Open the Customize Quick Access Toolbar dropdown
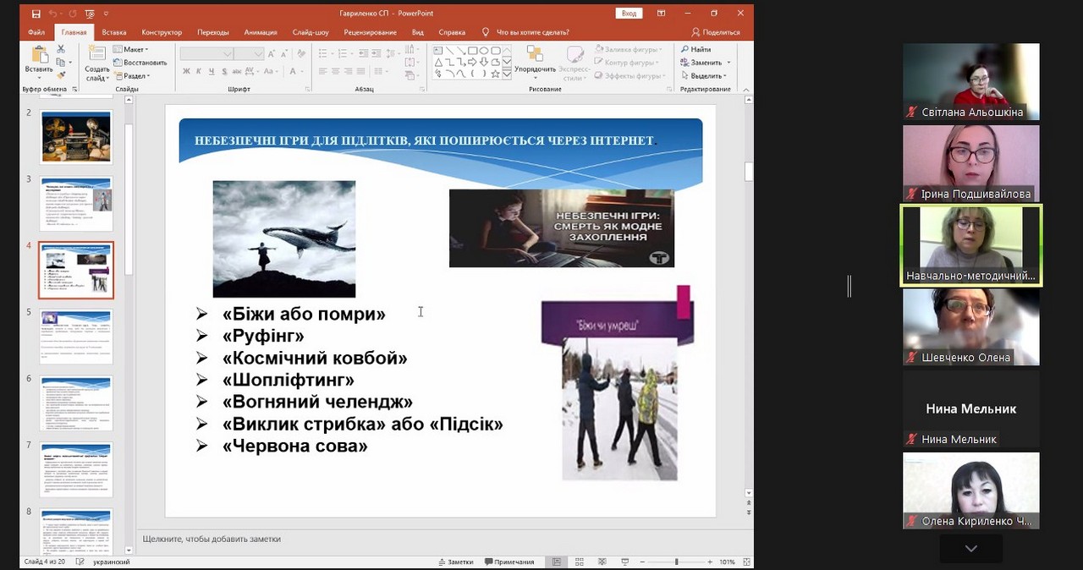 pyautogui.click(x=106, y=14)
